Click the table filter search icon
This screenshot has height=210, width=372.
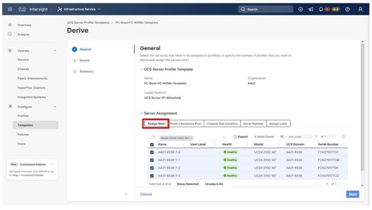point(154,137)
